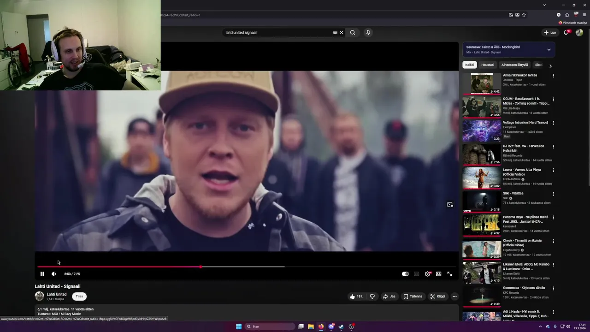The height and width of the screenshot is (332, 590).
Task: Open options for Panama Rayo video
Action: tap(553, 217)
